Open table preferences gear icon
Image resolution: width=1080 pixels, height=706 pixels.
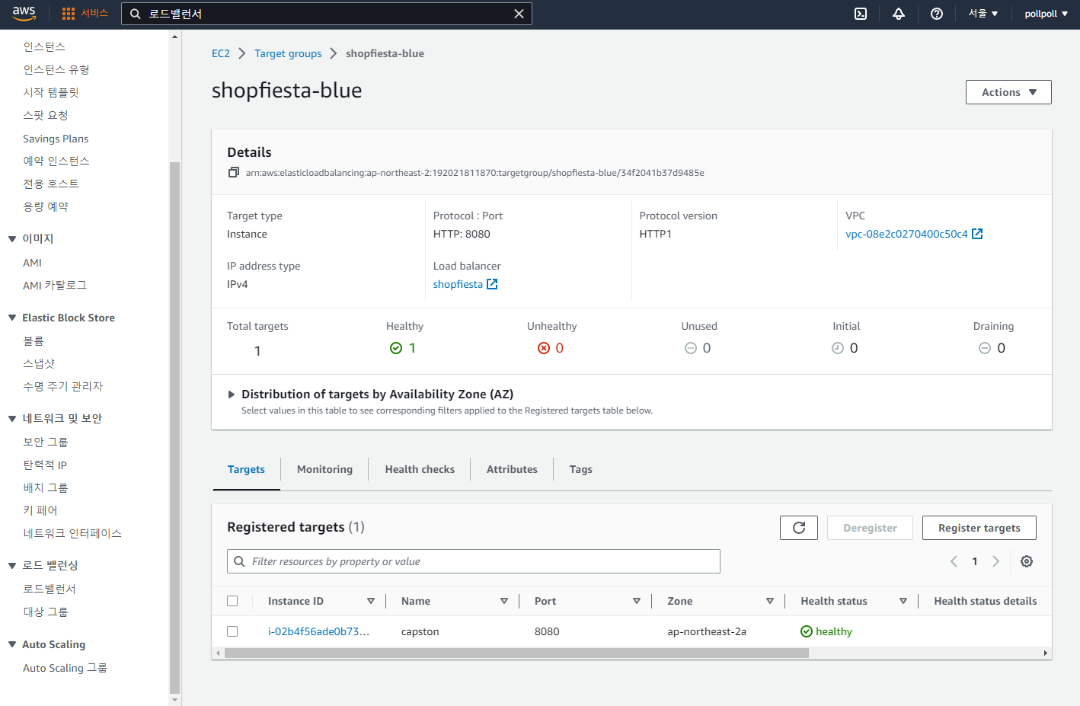pos(1027,561)
